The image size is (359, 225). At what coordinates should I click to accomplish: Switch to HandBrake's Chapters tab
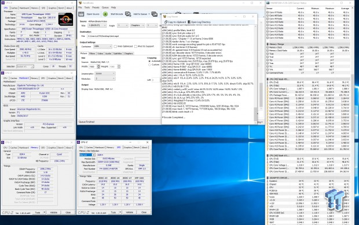coord(129,54)
